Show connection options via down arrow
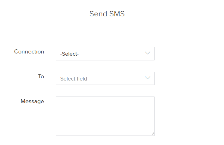This screenshot has width=224, height=145. click(147, 53)
